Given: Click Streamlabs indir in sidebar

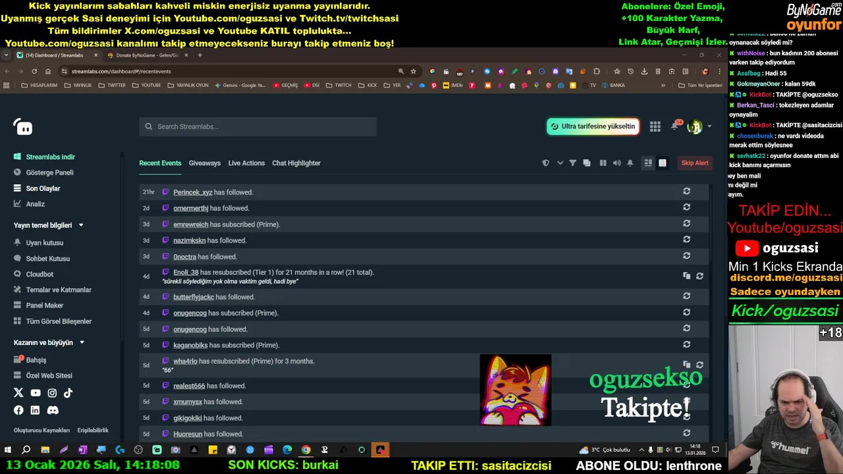Looking at the screenshot, I should (x=50, y=157).
